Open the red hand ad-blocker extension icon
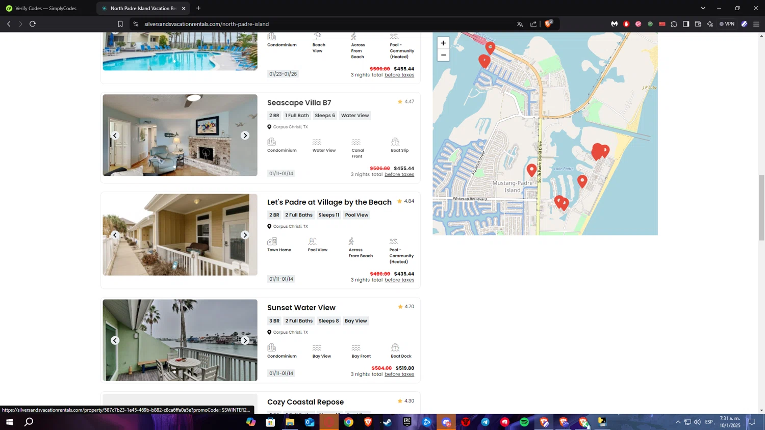The height and width of the screenshot is (430, 765). pyautogui.click(x=626, y=24)
